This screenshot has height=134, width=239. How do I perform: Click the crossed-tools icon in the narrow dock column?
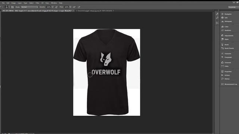pyautogui.click(x=217, y=23)
